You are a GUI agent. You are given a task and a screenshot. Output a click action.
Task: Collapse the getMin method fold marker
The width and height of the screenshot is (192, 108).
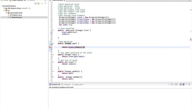pos(53,71)
